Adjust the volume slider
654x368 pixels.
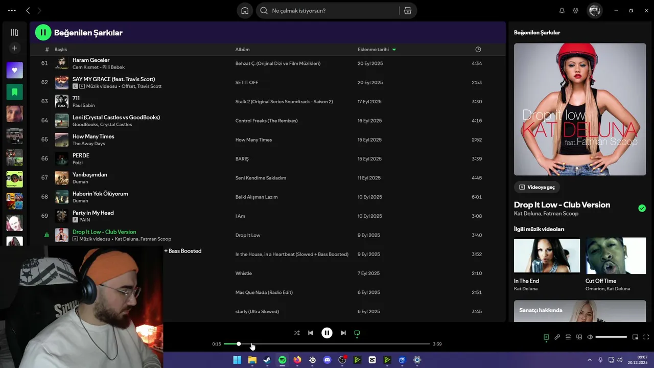[x=611, y=337]
